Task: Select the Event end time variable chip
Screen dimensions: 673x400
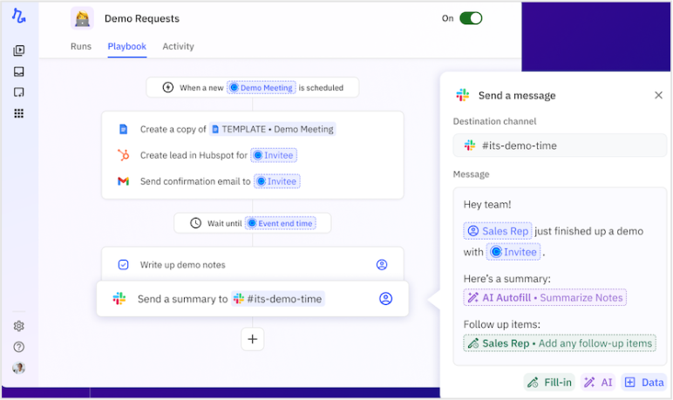Action: [280, 223]
